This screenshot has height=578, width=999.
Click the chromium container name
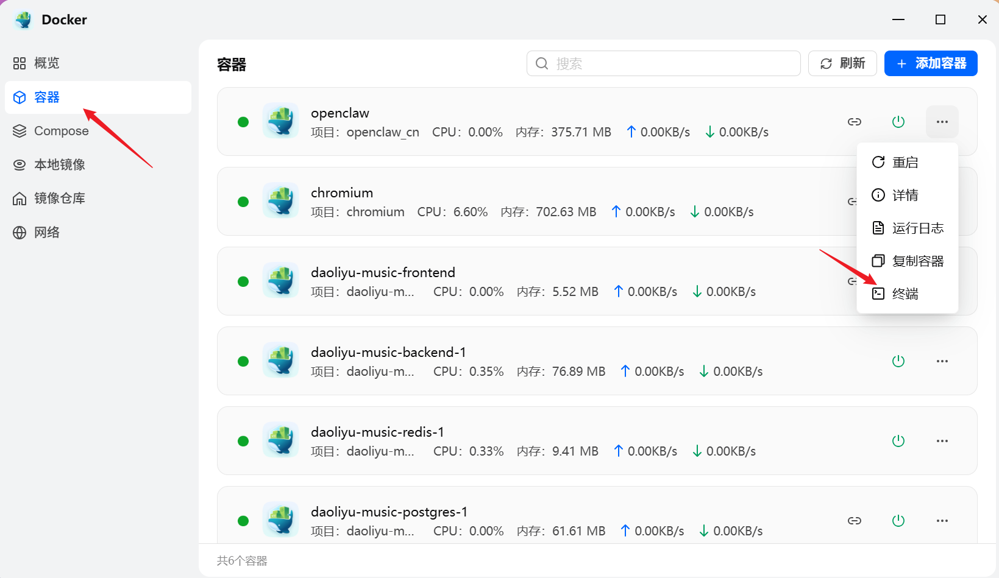pos(342,193)
